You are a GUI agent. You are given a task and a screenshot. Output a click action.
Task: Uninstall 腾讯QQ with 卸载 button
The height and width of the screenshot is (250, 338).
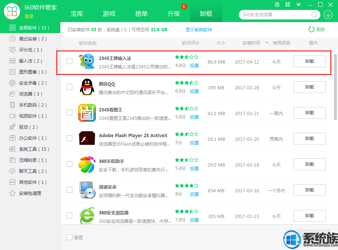click(x=310, y=87)
